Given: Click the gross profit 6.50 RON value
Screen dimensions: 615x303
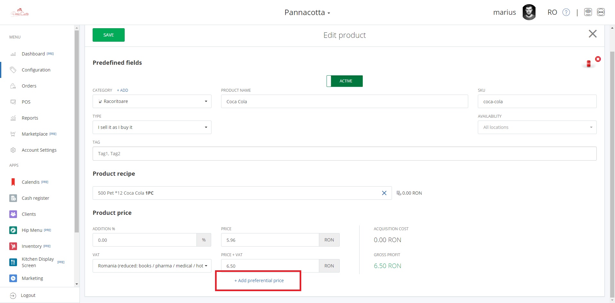Looking at the screenshot, I should [387, 266].
